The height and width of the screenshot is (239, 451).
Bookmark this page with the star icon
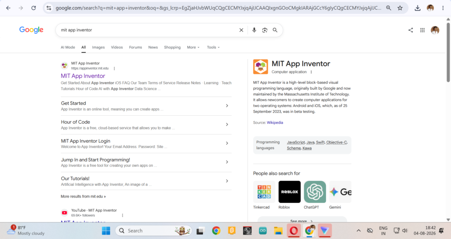pos(400,8)
